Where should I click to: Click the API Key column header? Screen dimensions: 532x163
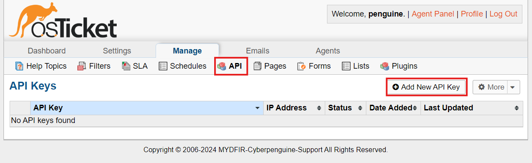pos(147,108)
